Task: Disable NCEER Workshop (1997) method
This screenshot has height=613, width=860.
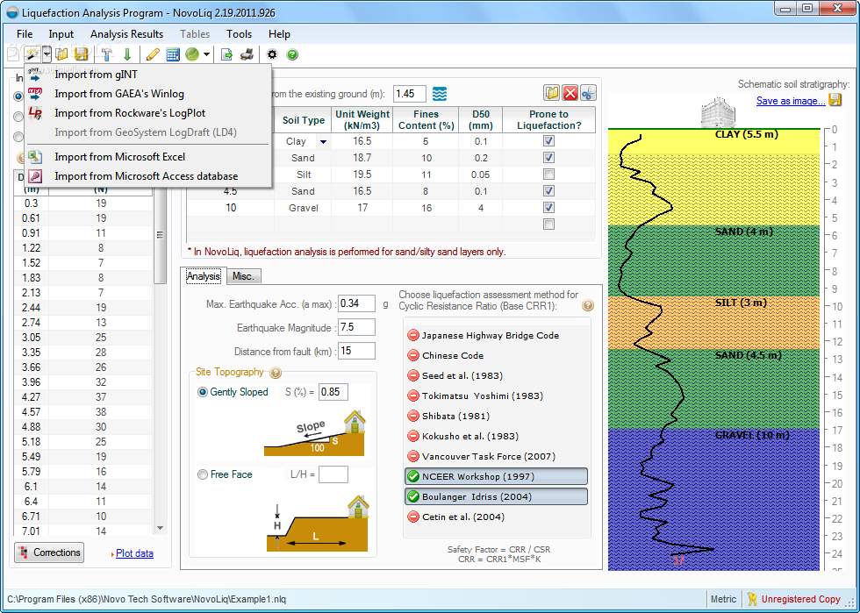Action: point(497,476)
